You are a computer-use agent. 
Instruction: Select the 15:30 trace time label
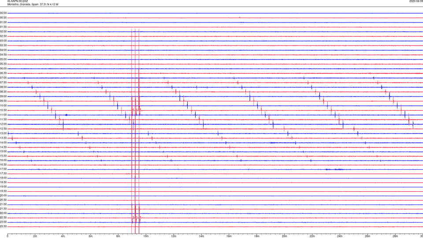point(4,156)
